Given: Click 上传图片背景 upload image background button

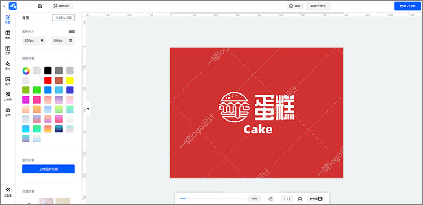Looking at the screenshot, I should pos(49,169).
